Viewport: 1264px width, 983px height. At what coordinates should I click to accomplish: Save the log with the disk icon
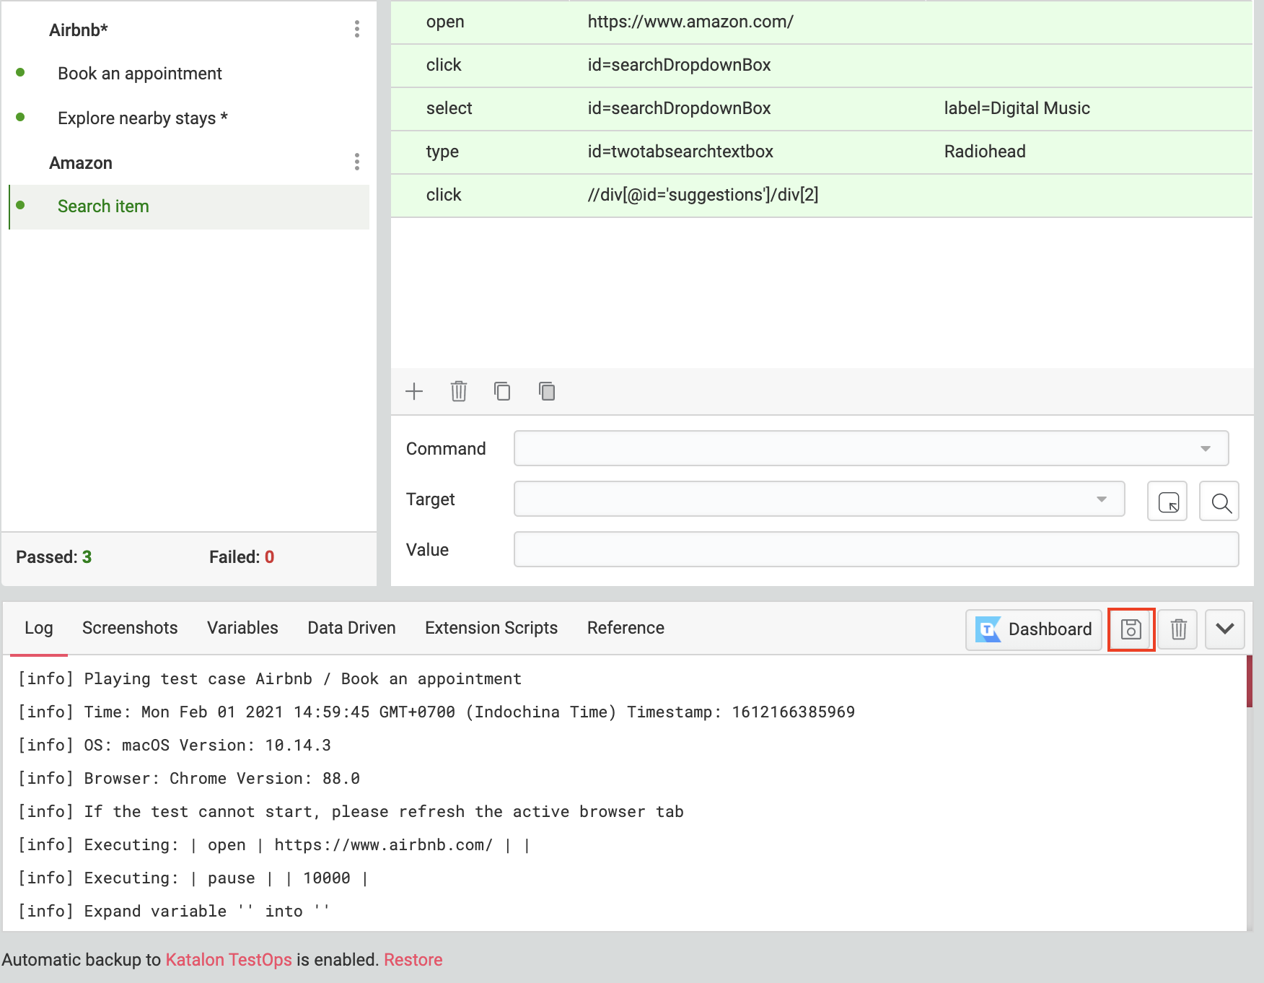[1131, 629]
